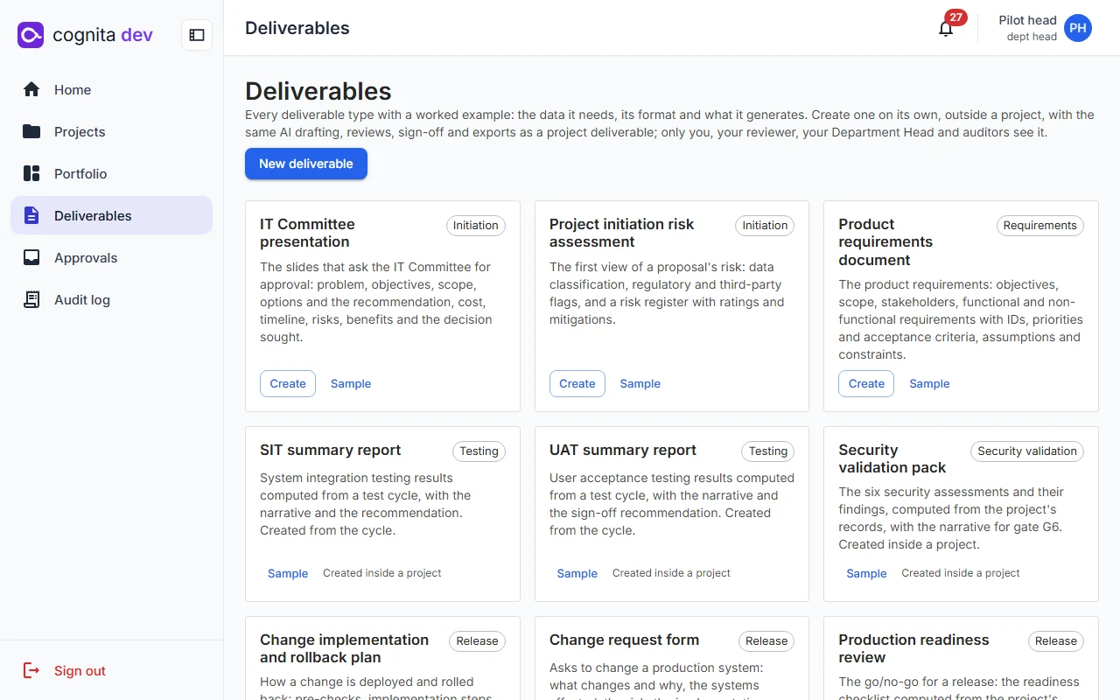Screen dimensions: 1120x700
Task: Click the cognita dev logo icon
Action: 31,35
